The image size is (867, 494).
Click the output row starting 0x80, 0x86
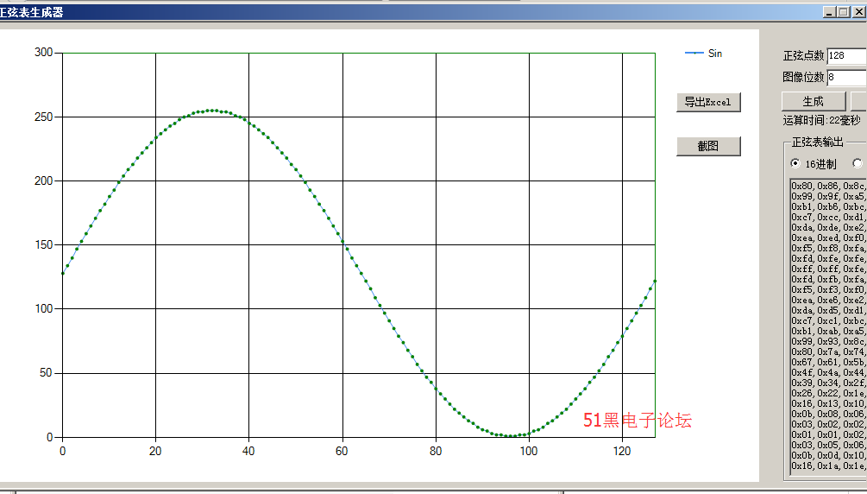[x=828, y=186]
